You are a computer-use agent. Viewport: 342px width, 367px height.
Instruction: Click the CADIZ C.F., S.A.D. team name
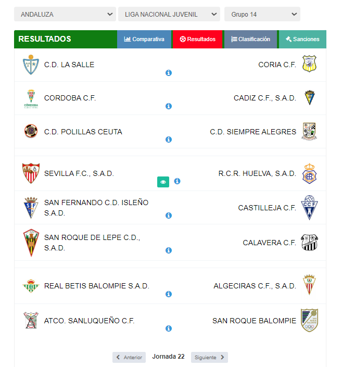(265, 98)
